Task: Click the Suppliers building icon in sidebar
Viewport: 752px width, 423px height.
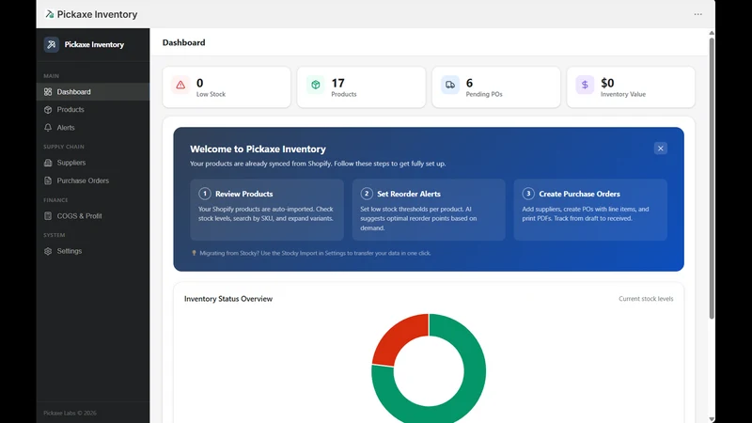Action: point(48,163)
